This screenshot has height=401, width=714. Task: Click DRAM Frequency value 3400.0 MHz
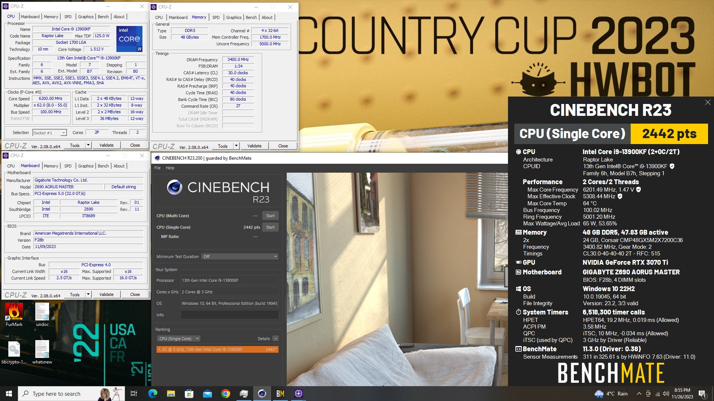[238, 59]
